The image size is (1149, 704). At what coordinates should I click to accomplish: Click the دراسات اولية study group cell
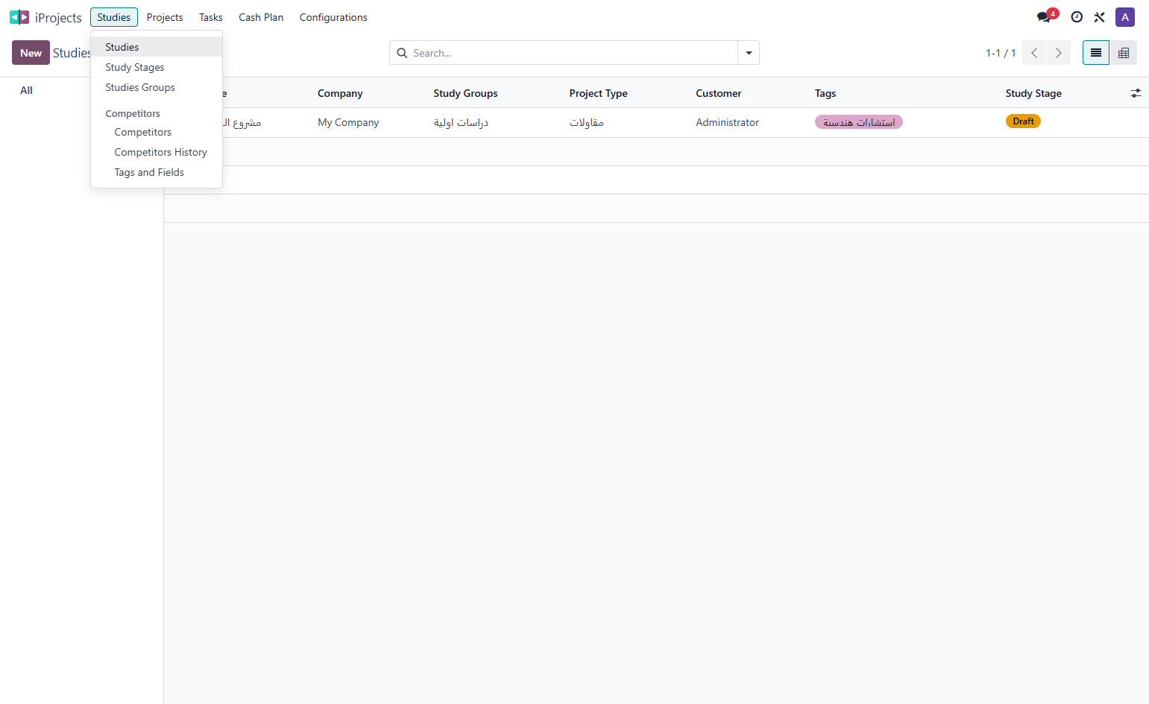point(461,122)
